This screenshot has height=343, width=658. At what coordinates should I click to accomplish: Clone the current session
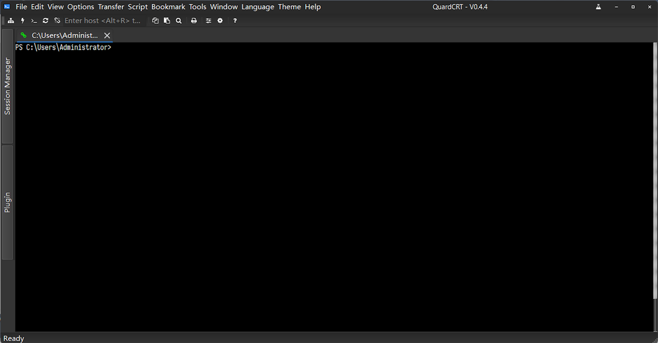pos(155,20)
